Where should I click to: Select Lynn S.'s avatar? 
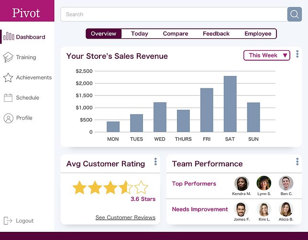(x=264, y=183)
